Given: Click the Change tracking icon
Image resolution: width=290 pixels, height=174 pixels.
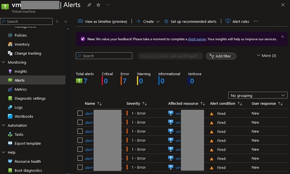Looking at the screenshot, I should pyautogui.click(x=10, y=53).
